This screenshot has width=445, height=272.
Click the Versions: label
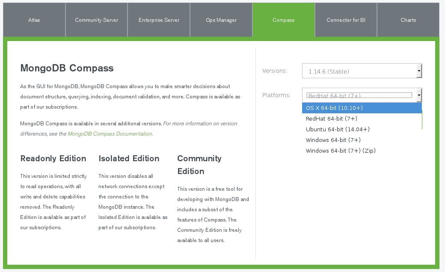point(275,71)
